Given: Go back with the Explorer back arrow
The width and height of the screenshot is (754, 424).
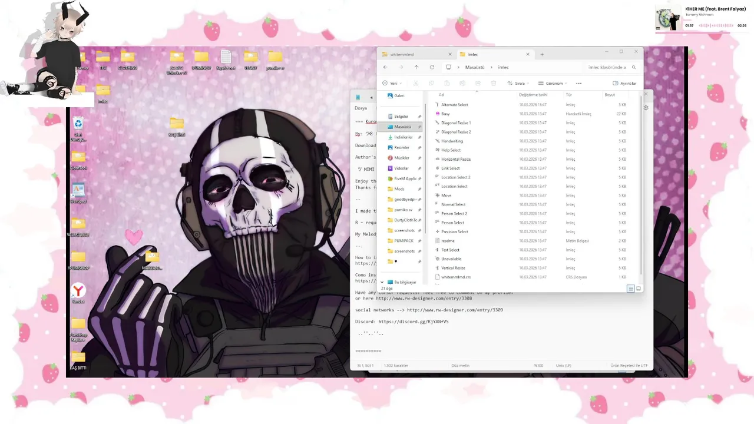Looking at the screenshot, I should [385, 67].
